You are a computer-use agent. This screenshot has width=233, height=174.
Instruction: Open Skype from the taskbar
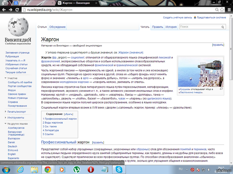coord(119,170)
